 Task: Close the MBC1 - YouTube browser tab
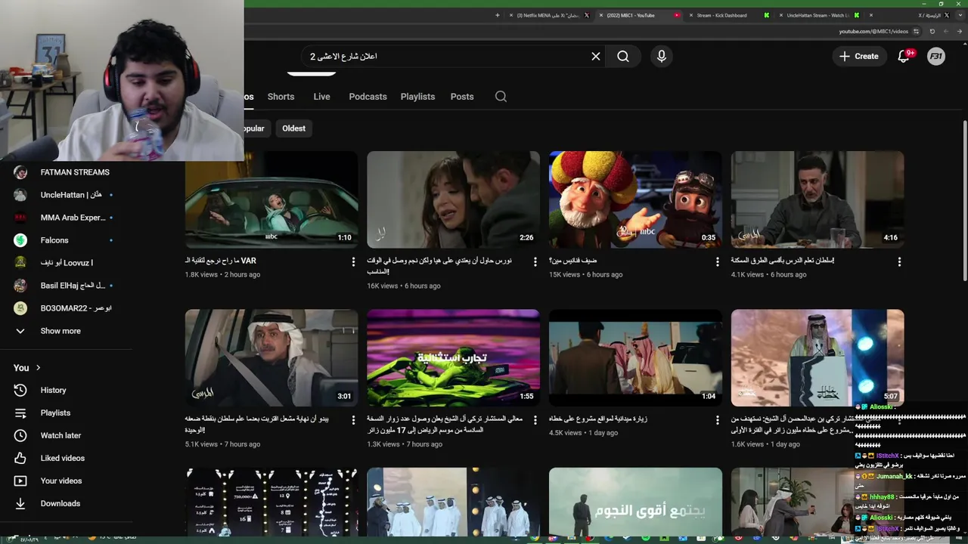600,15
